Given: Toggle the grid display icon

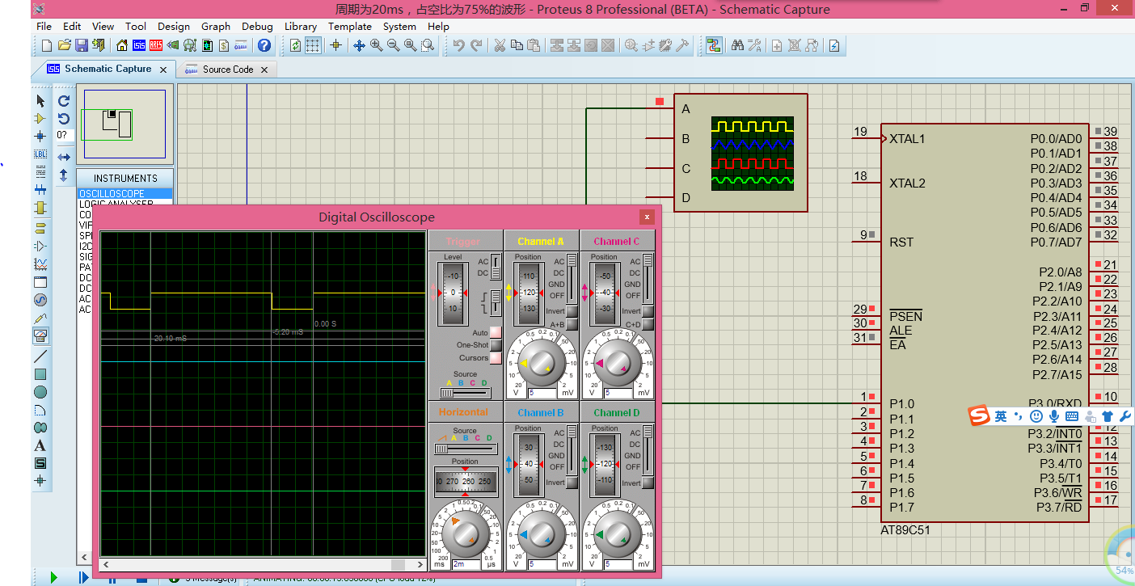Looking at the screenshot, I should pos(313,45).
